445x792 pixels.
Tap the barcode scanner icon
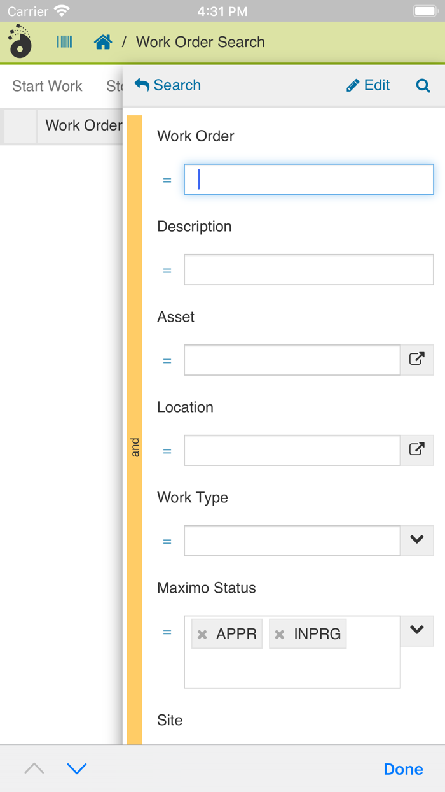[64, 41]
